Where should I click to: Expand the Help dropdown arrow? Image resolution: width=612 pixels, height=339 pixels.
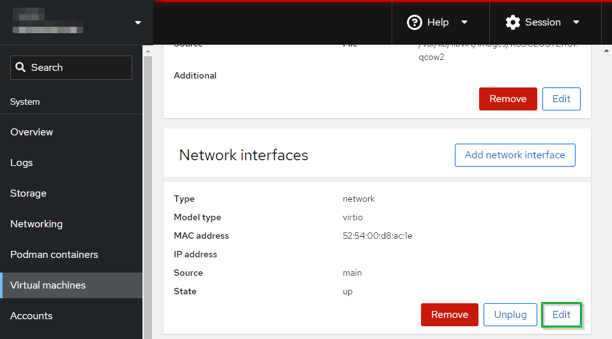(464, 22)
